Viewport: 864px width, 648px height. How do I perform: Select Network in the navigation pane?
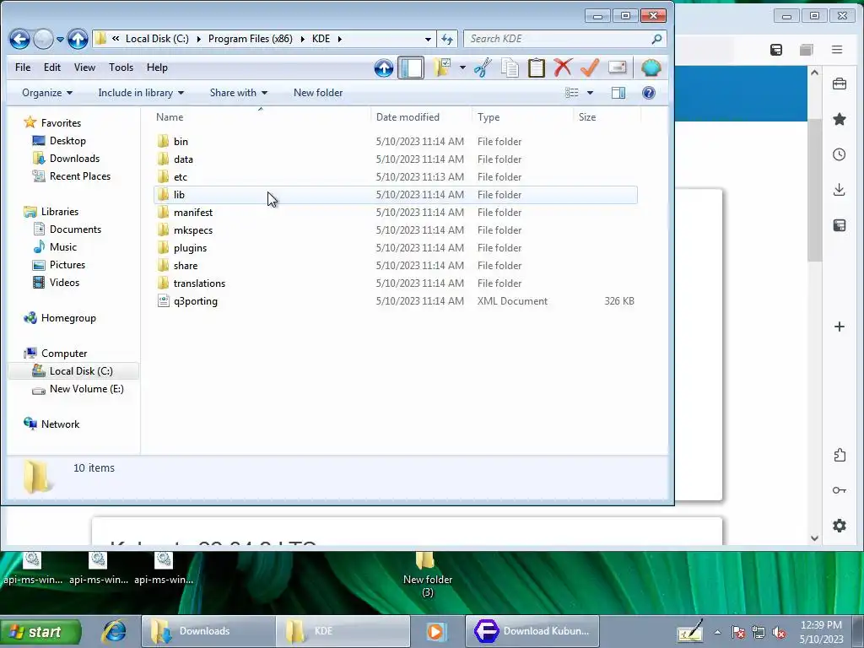(x=60, y=424)
